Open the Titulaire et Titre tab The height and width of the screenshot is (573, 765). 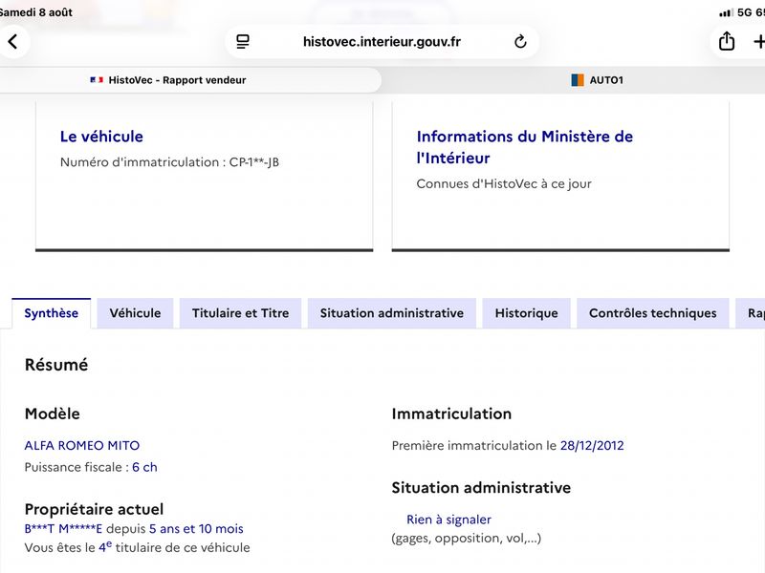click(x=241, y=313)
